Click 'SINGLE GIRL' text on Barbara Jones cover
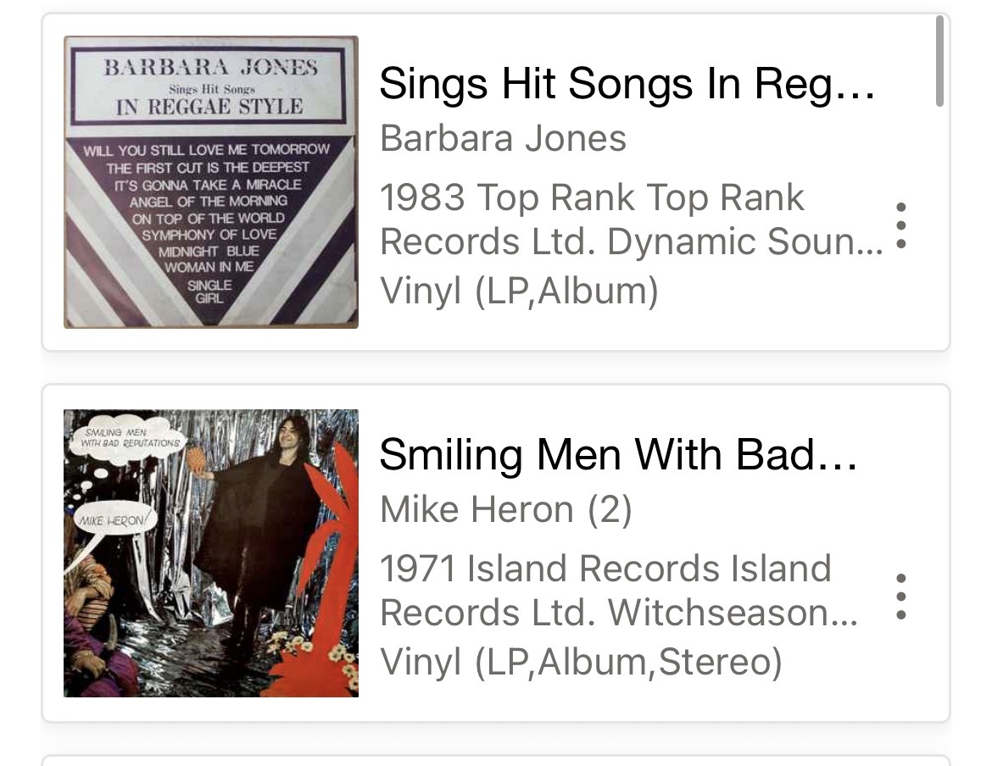The image size is (992, 766). [209, 291]
